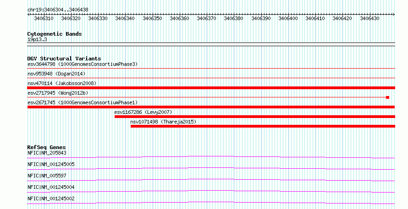Open variant esv2717945 (Wong2012b)
Screen dimensions: 408x209
click(x=58, y=93)
